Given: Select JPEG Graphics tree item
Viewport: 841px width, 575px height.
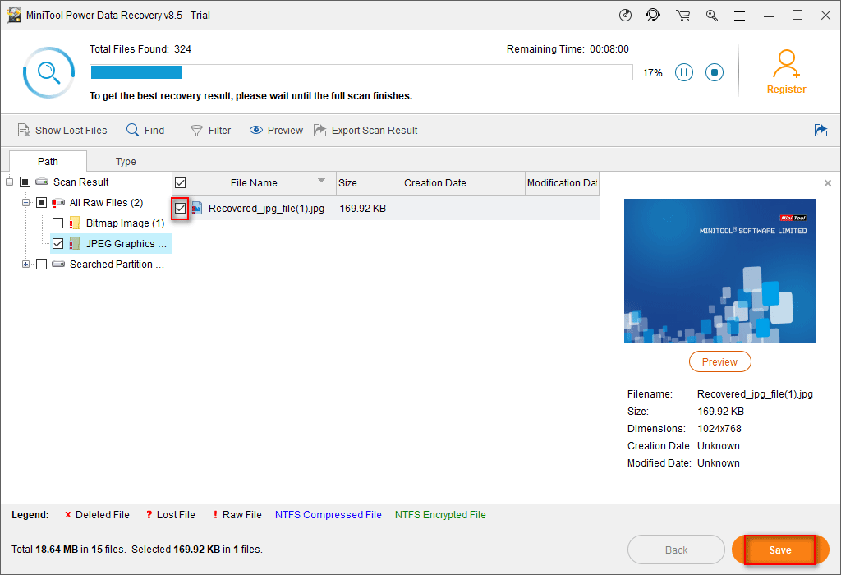Looking at the screenshot, I should click(x=126, y=243).
